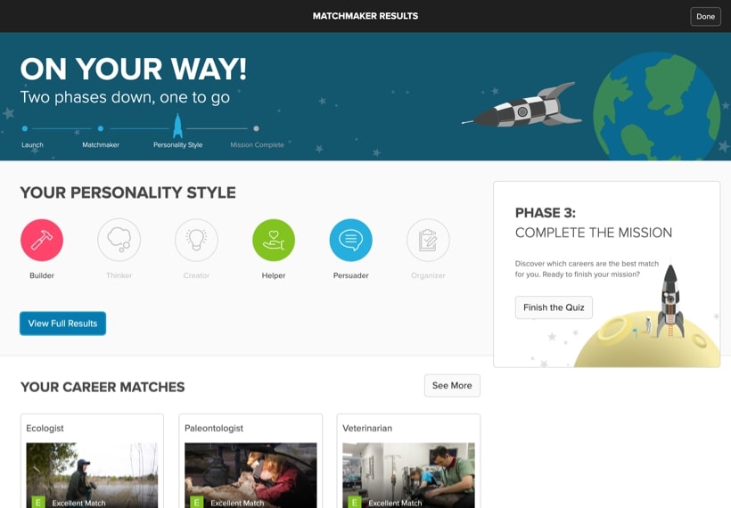
Task: Click the Ecologist card title
Action: [x=45, y=428]
